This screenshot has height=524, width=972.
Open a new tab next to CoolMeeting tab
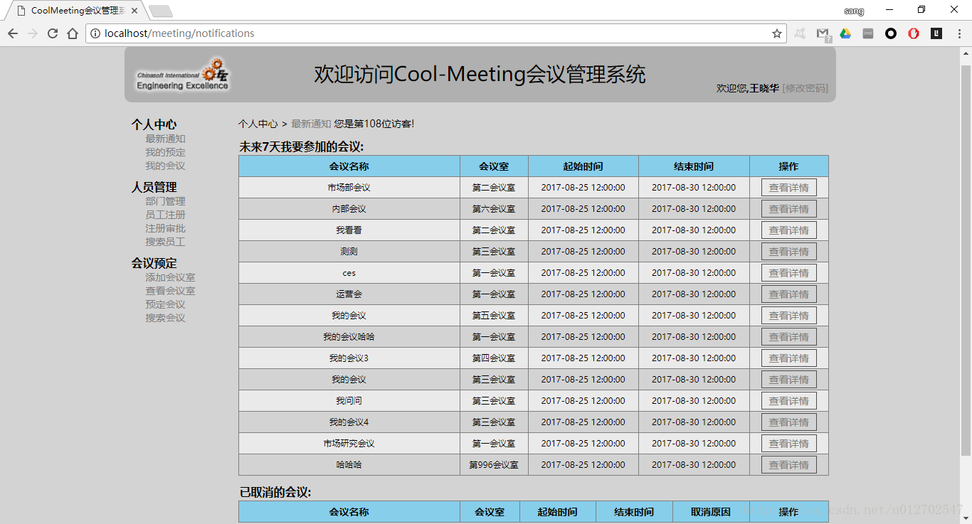[162, 11]
